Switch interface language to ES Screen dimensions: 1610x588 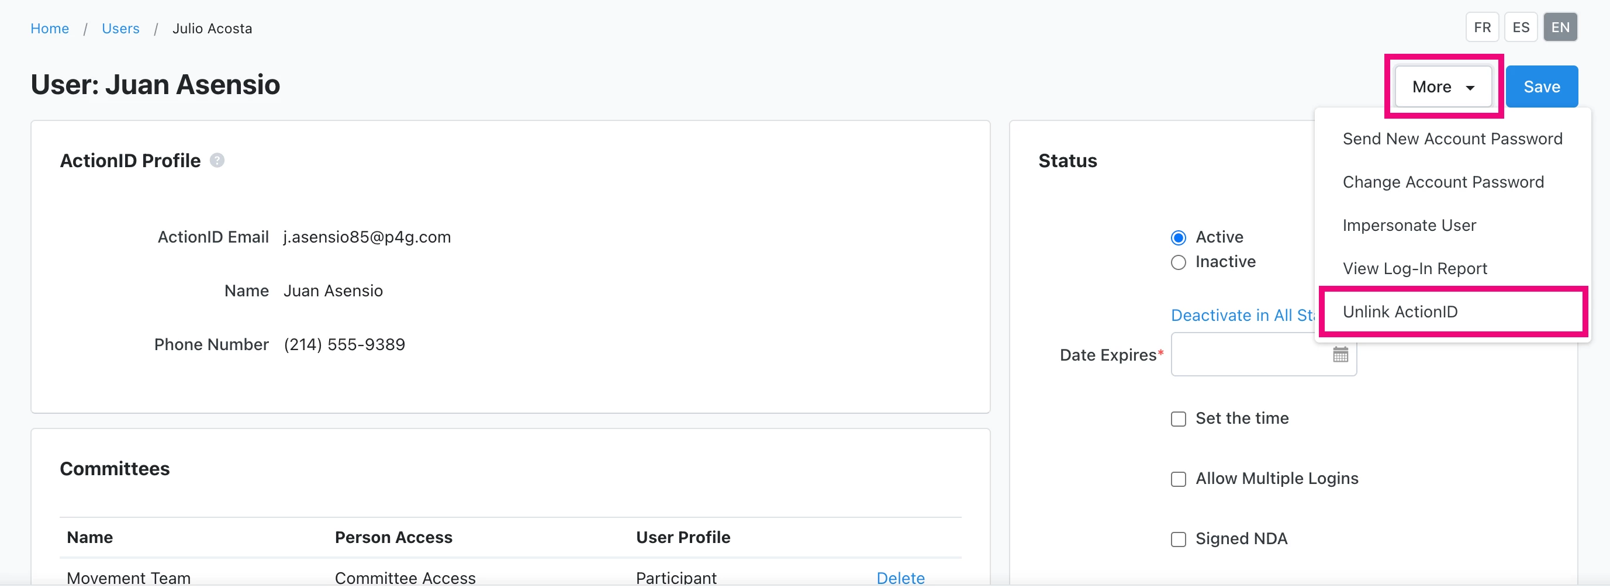[x=1521, y=27]
